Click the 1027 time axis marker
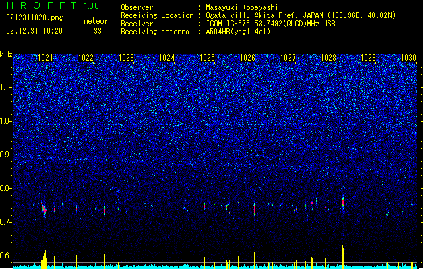Image resolution: width=424 pixels, height=269 pixels. tap(289, 58)
